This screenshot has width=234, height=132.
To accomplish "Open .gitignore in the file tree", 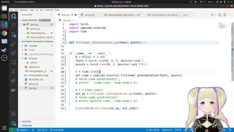I will (x=34, y=67).
